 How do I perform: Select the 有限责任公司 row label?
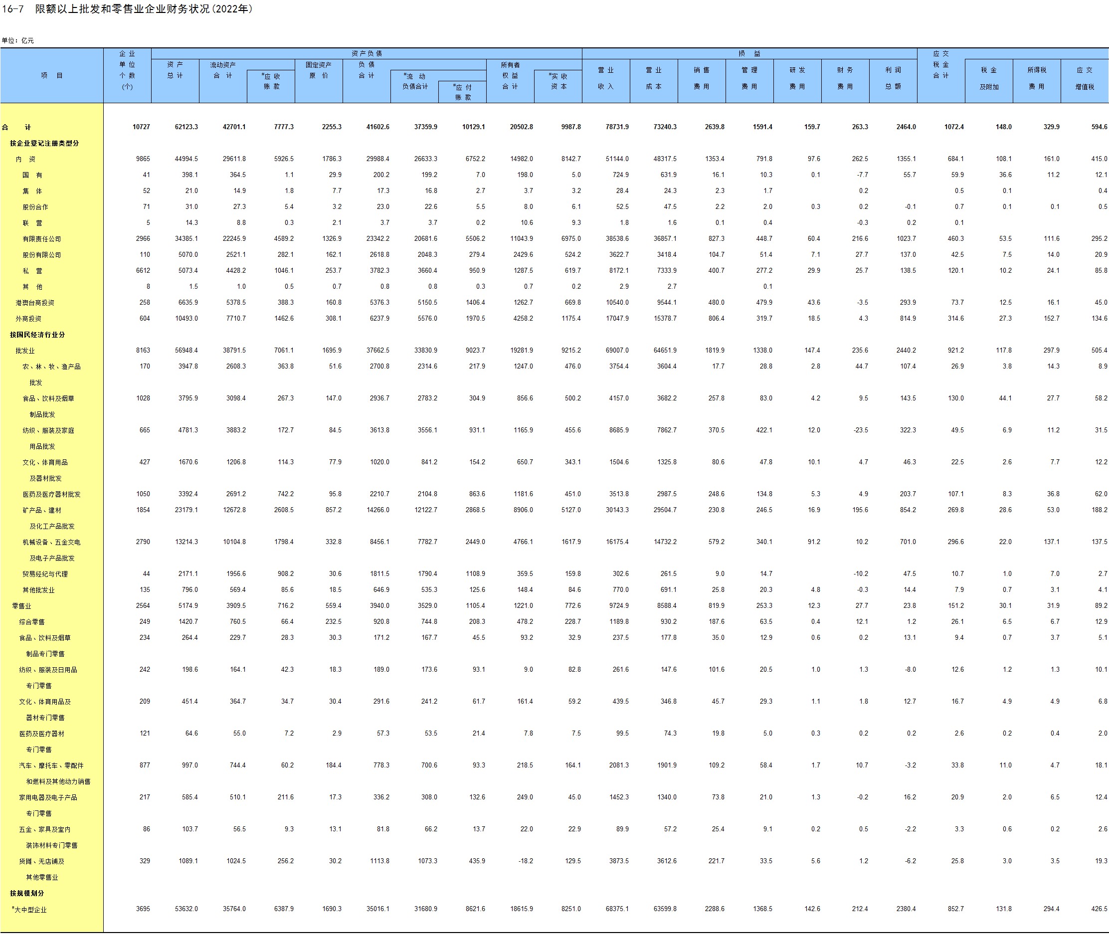click(x=42, y=239)
